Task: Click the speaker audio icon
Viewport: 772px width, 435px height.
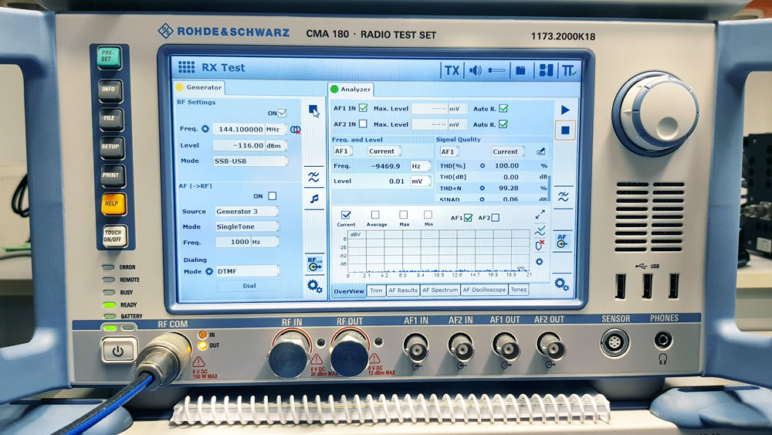Action: (475, 70)
